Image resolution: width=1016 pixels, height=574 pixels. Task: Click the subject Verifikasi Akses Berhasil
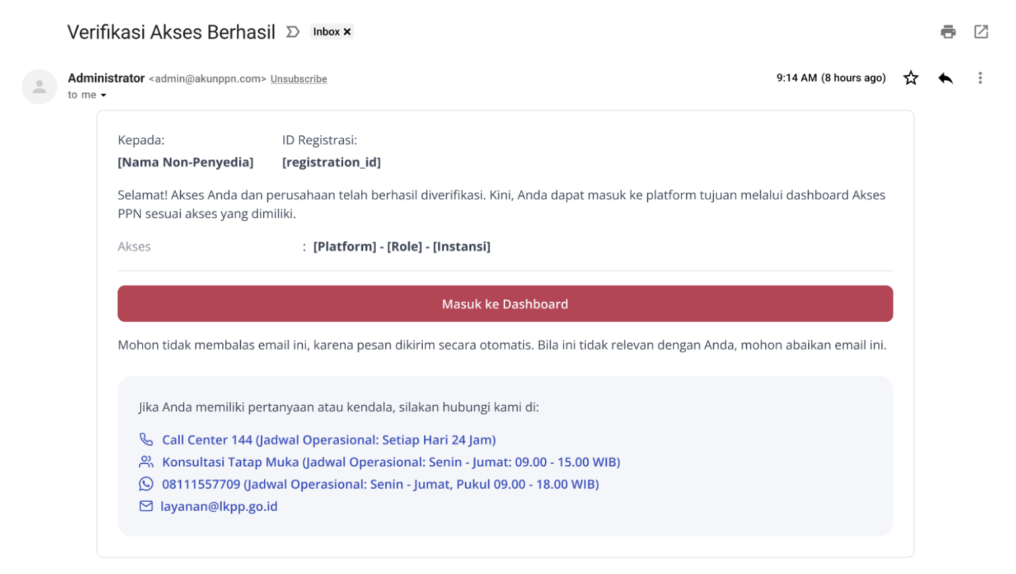(x=172, y=32)
